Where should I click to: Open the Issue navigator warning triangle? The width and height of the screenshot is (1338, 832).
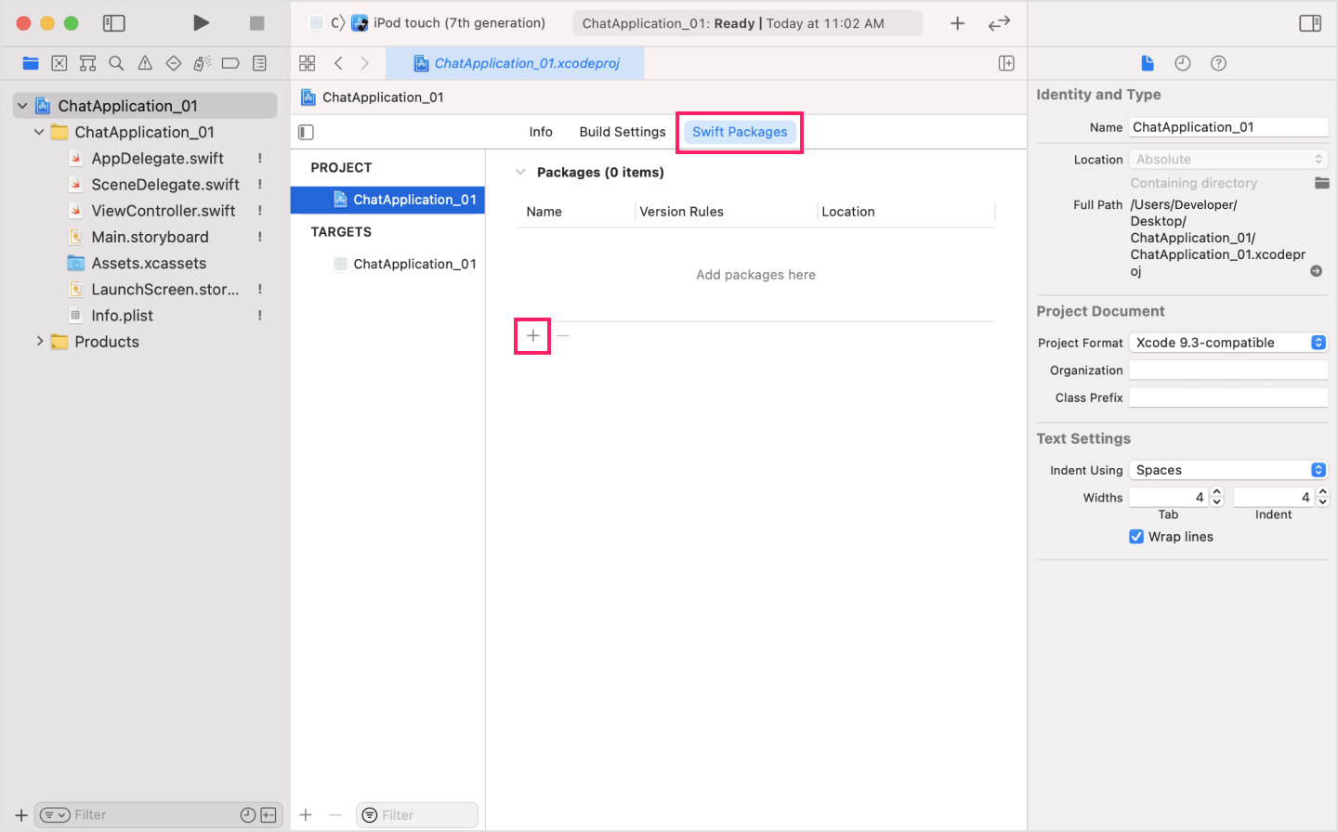[145, 63]
